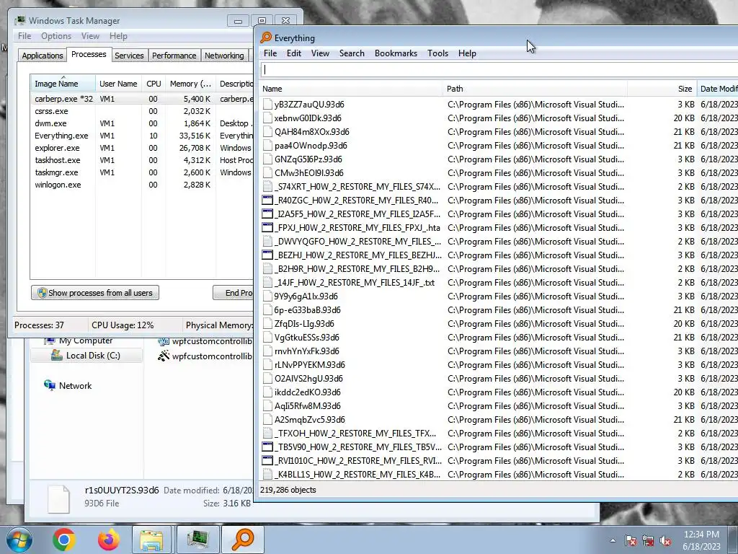
Task: Switch to Task Manager taskbar icon
Action: pyautogui.click(x=197, y=540)
